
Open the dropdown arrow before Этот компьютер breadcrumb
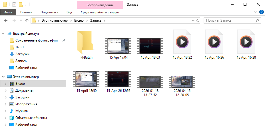pyautogui.click(x=39, y=20)
